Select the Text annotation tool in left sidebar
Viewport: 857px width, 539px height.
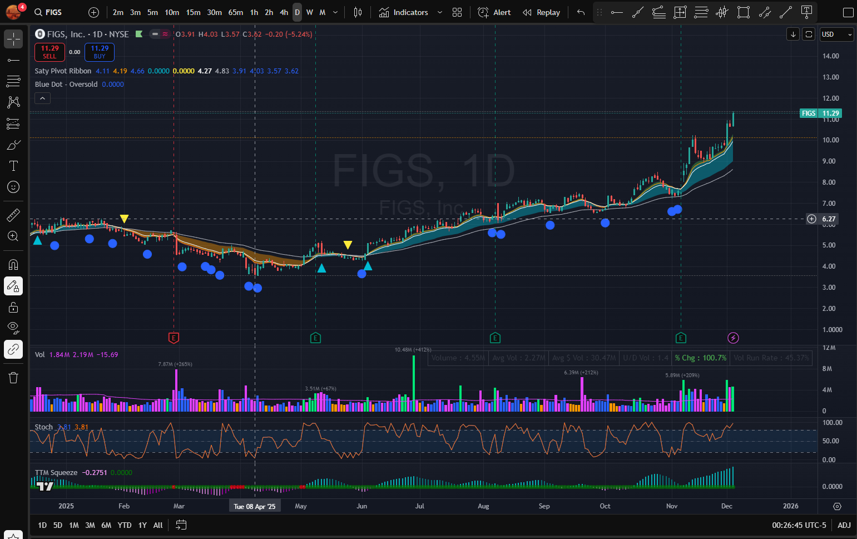13,166
